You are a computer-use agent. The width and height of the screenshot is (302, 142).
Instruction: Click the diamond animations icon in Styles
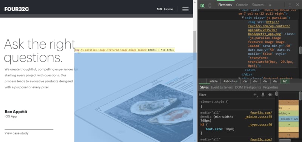pos(270,94)
